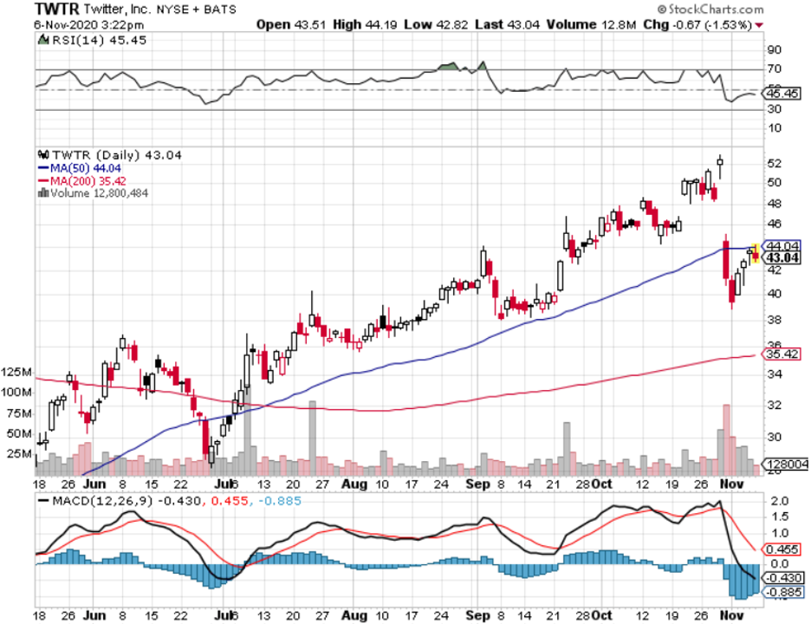This screenshot has height=624, width=811.
Task: Click the 45.45 RSI value tag
Action: (782, 94)
